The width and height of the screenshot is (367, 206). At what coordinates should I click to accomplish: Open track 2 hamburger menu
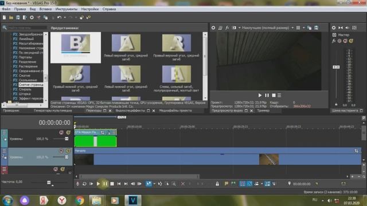(4, 151)
